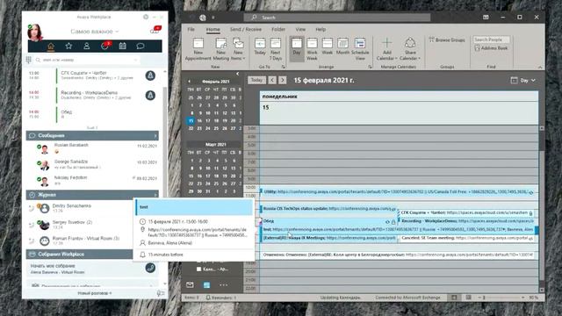The image size is (562, 316).
Task: Join the 13:00 meeting via its round button
Action: coord(150,75)
